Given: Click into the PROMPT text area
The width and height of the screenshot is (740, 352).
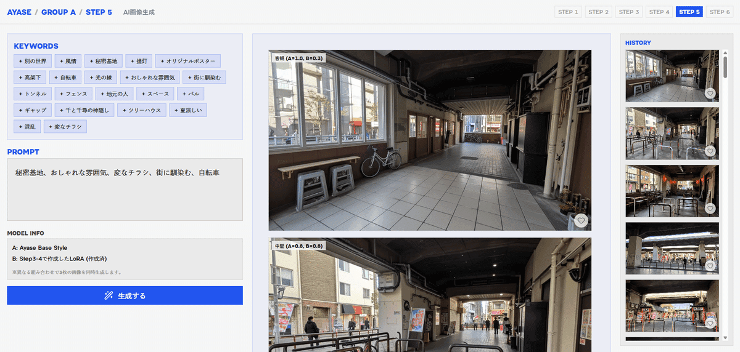Looking at the screenshot, I should click(125, 190).
